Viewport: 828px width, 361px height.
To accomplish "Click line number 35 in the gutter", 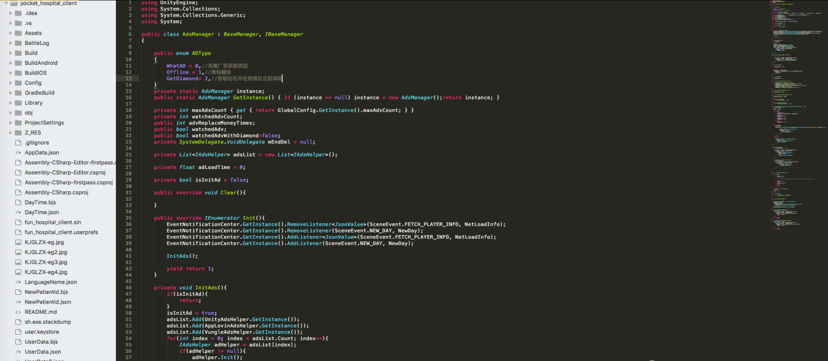I will (128, 218).
